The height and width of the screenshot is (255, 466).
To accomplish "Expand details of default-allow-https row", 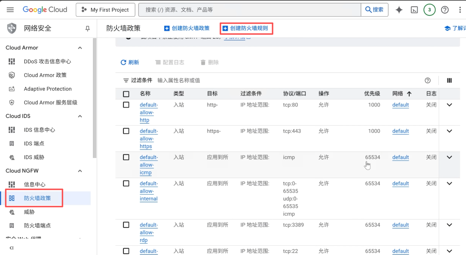I will (x=449, y=131).
